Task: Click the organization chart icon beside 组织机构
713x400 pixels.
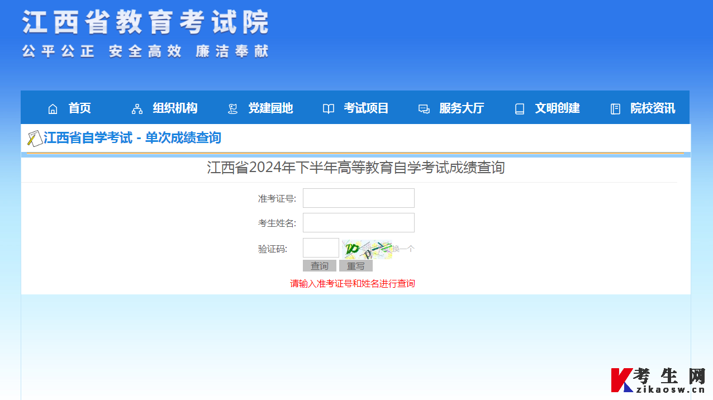Action: click(x=137, y=108)
